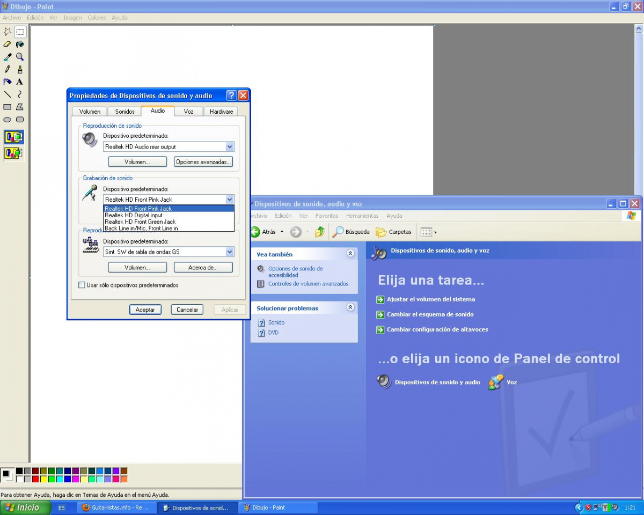This screenshot has width=644, height=515.
Task: Choose 'Realtek HD Front Green Jack' from list
Action: pyautogui.click(x=169, y=222)
